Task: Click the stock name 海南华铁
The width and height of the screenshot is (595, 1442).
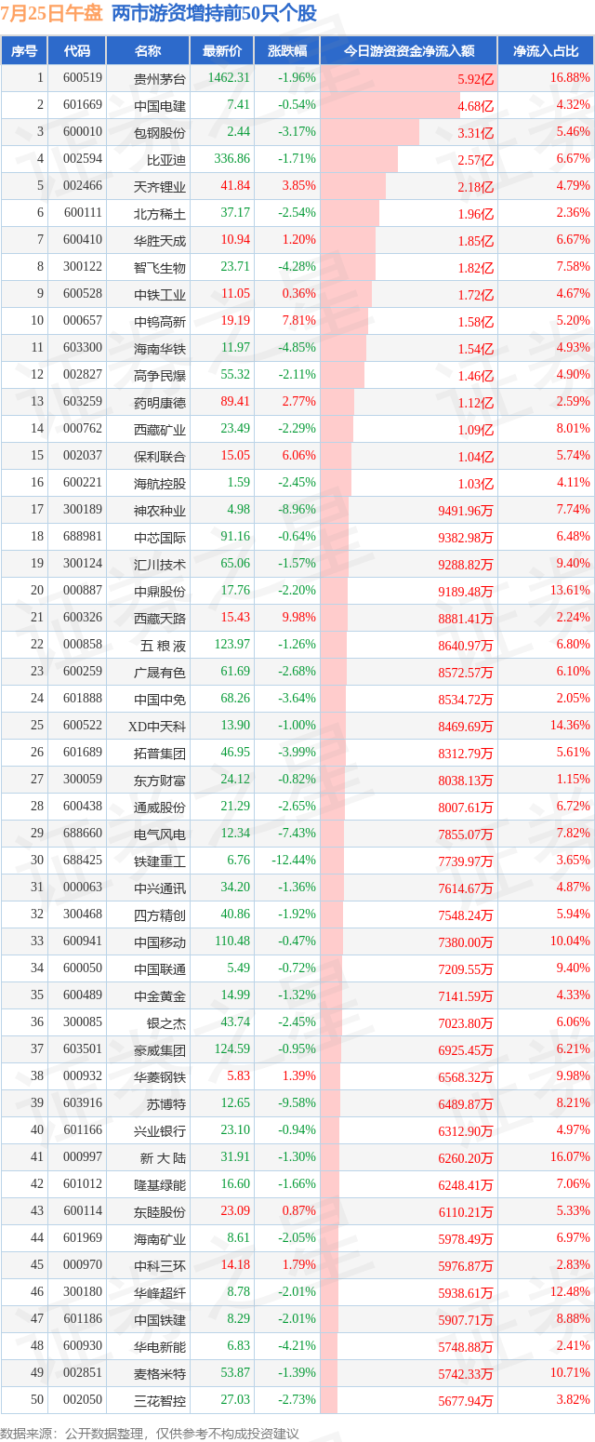Action: click(x=160, y=348)
